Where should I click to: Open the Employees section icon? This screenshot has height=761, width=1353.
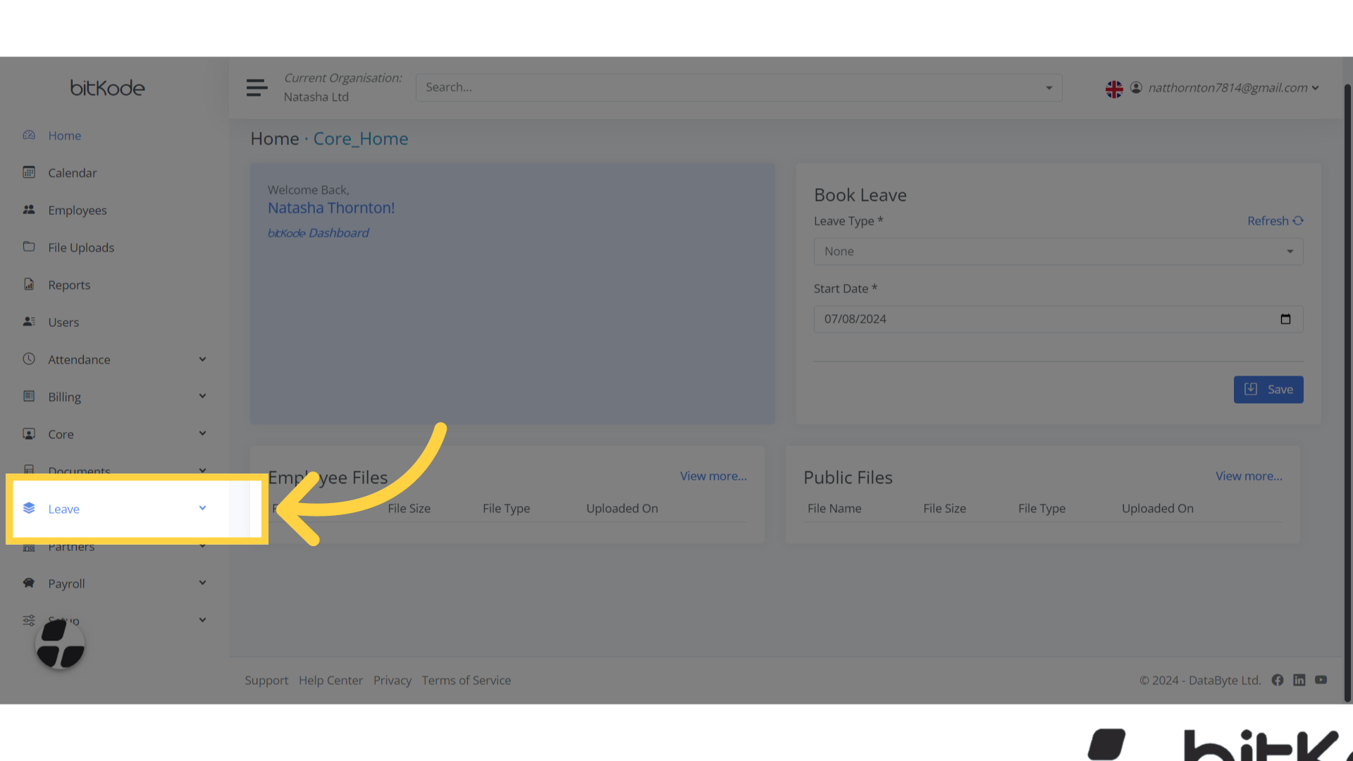[29, 209]
